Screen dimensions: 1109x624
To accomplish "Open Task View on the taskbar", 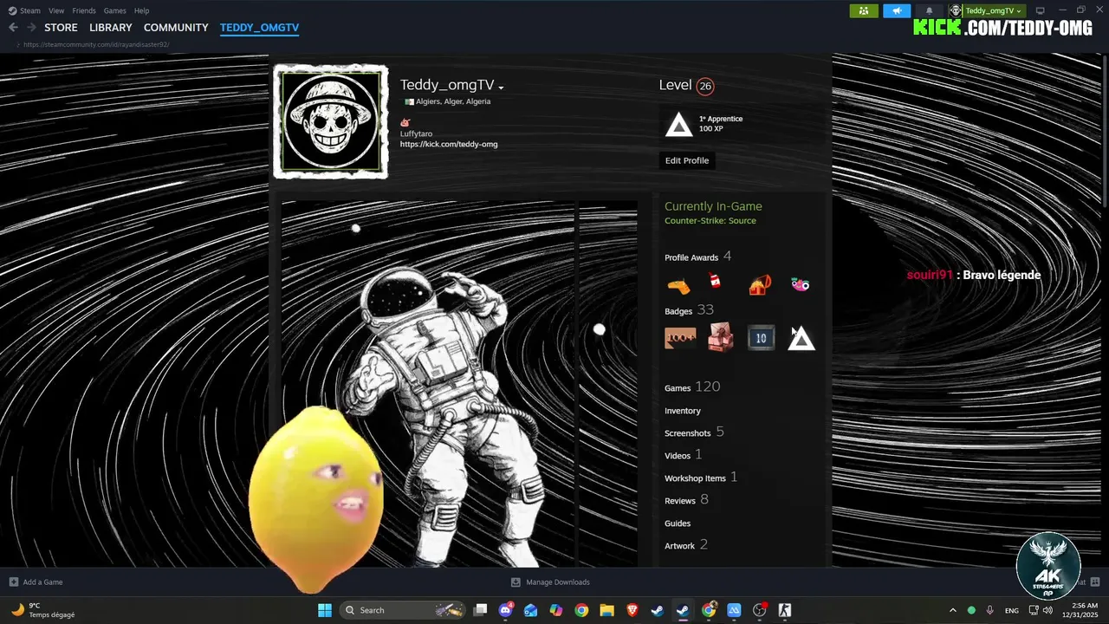I will coord(481,610).
